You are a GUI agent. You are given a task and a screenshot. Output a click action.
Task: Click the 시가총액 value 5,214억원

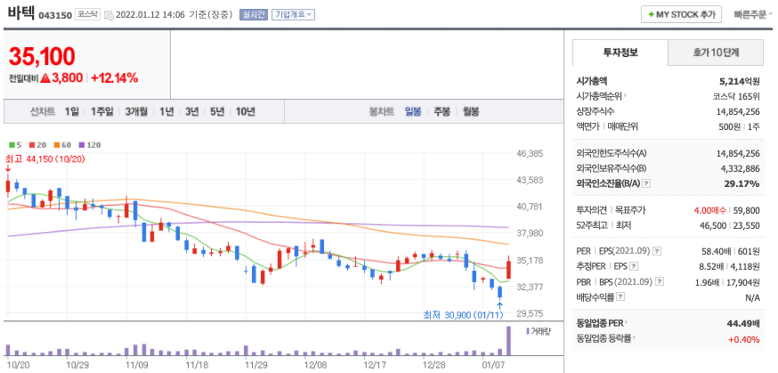(740, 81)
